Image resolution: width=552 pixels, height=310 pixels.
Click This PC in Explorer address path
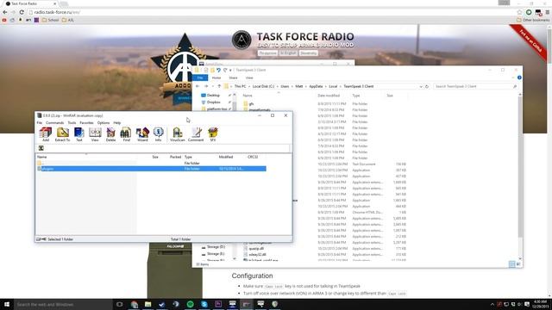[241, 86]
